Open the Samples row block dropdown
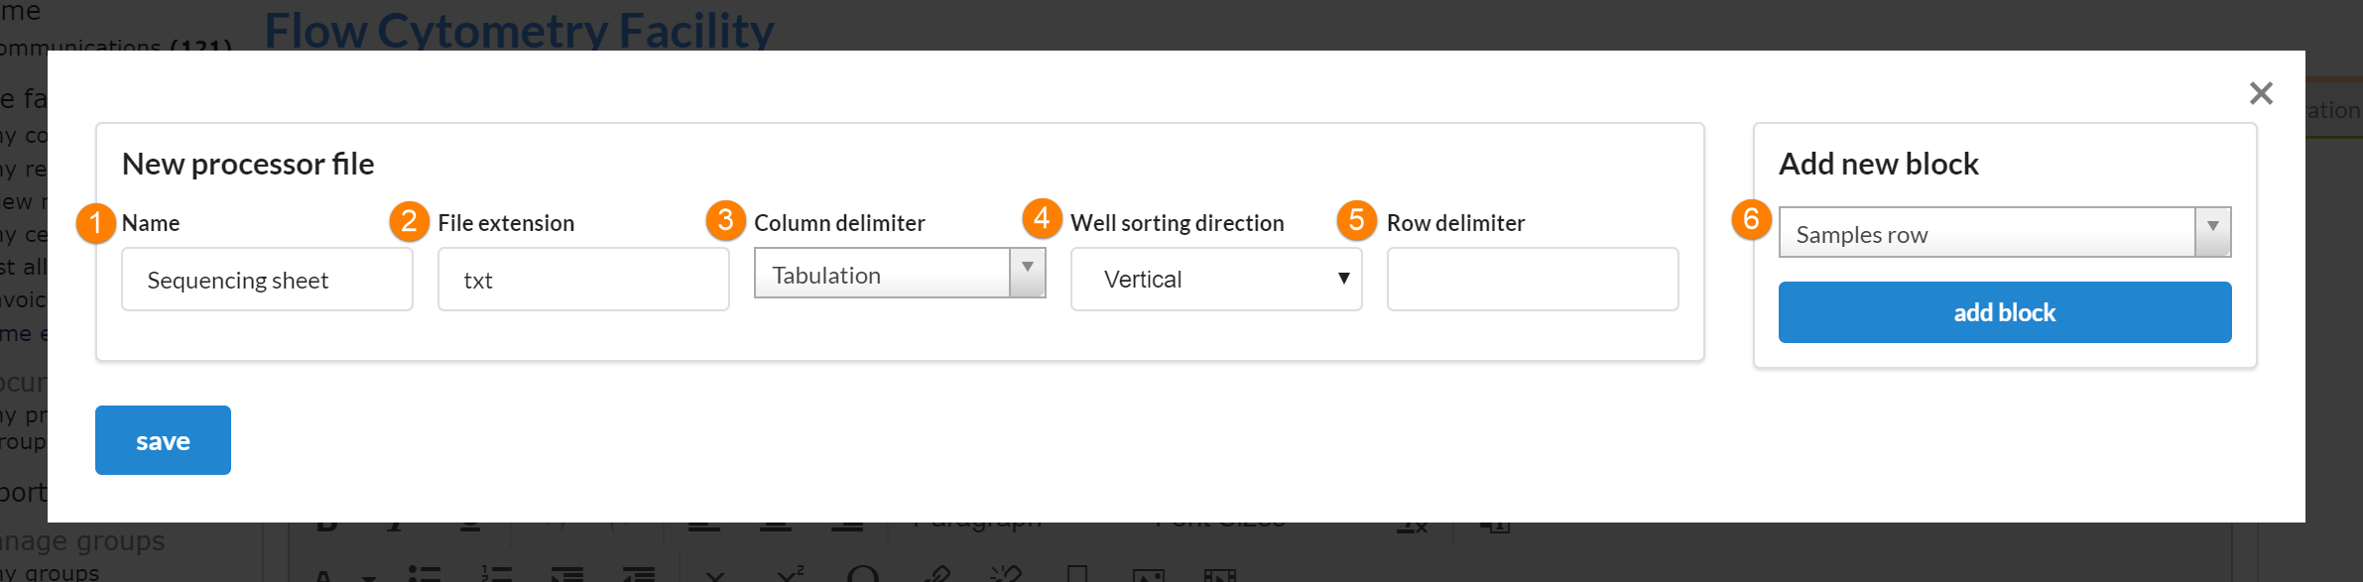 click(x=2004, y=233)
